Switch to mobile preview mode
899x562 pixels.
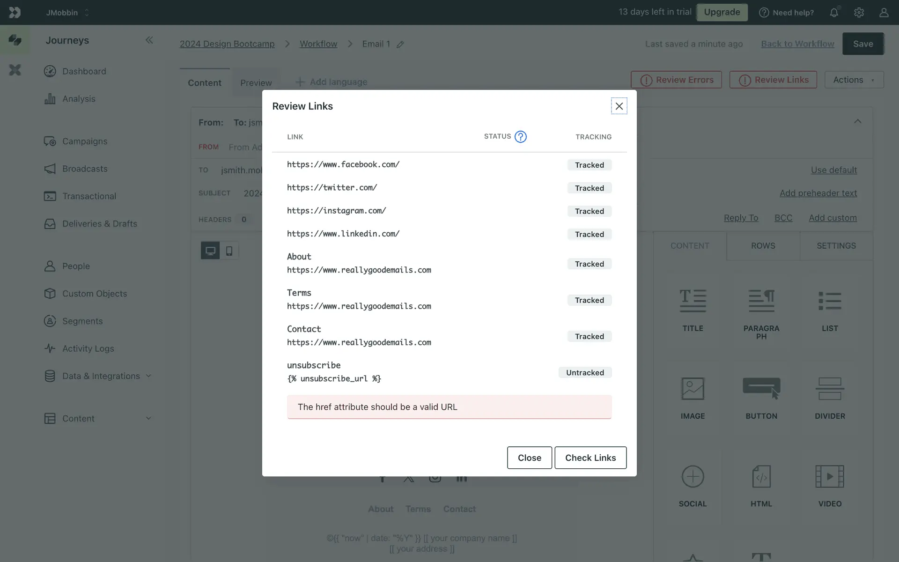coord(229,251)
